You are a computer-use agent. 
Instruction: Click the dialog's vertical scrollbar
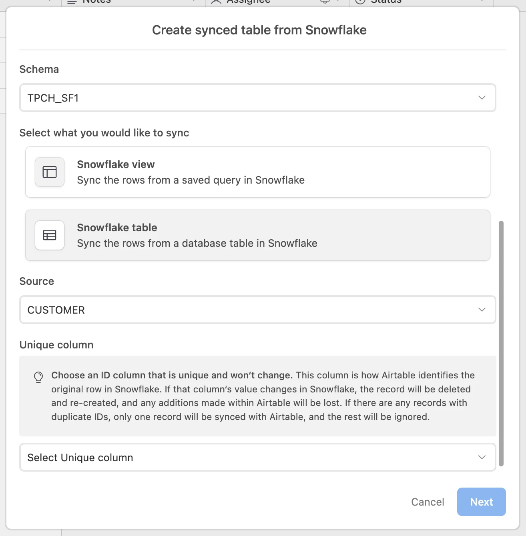tap(501, 343)
